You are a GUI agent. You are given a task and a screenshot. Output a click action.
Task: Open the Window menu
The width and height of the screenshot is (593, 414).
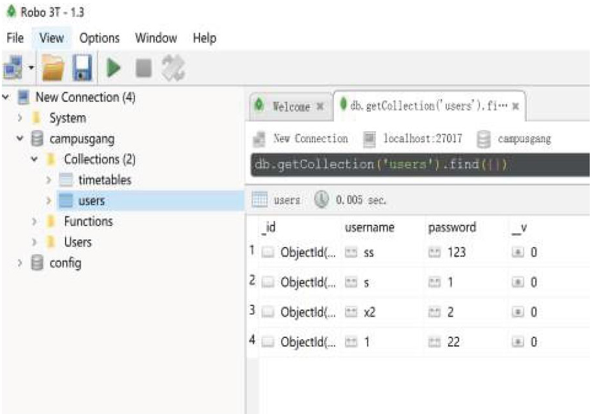156,38
